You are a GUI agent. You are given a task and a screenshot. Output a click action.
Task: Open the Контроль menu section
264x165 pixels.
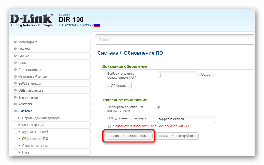click(x=51, y=104)
